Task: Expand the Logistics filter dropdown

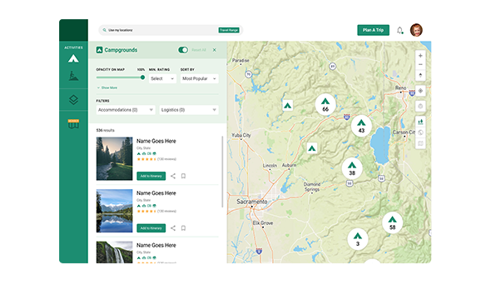Action: (189, 110)
